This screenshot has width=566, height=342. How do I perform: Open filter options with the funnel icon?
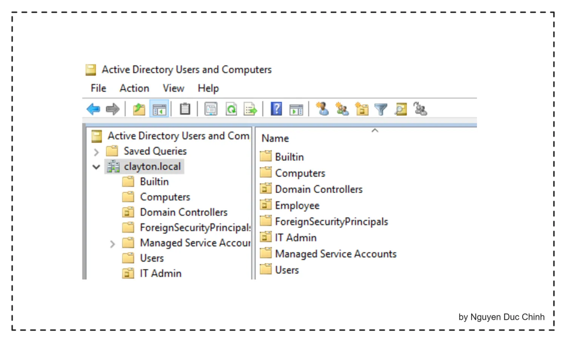[x=381, y=109]
